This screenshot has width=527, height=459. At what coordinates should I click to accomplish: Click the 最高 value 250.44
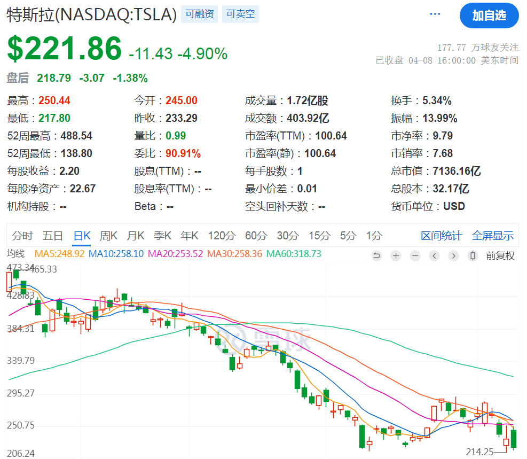coord(54,100)
